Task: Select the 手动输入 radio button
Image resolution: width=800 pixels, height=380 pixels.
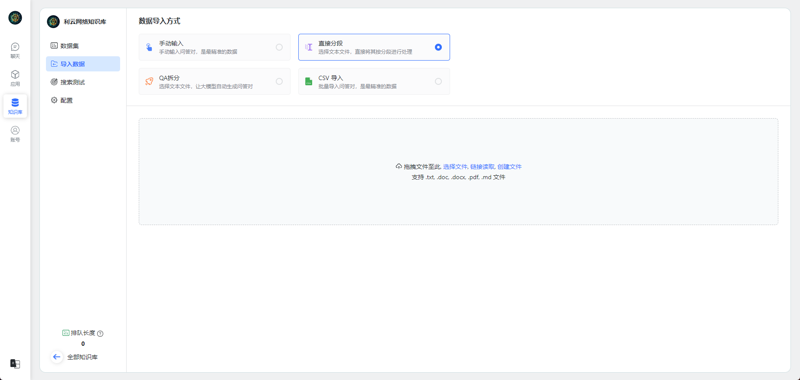Action: click(279, 47)
